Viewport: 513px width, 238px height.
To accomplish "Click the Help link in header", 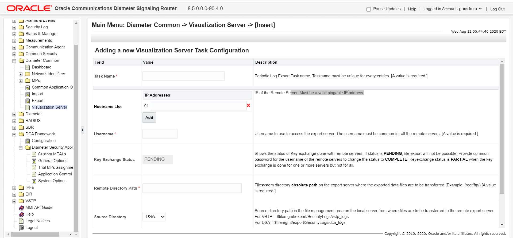I will pos(412,9).
